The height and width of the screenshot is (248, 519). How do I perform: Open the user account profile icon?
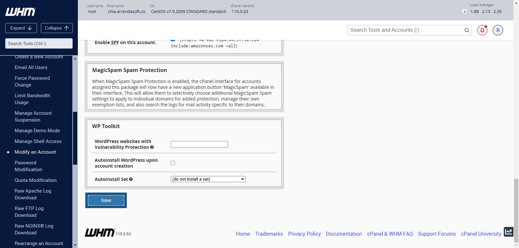(x=498, y=30)
